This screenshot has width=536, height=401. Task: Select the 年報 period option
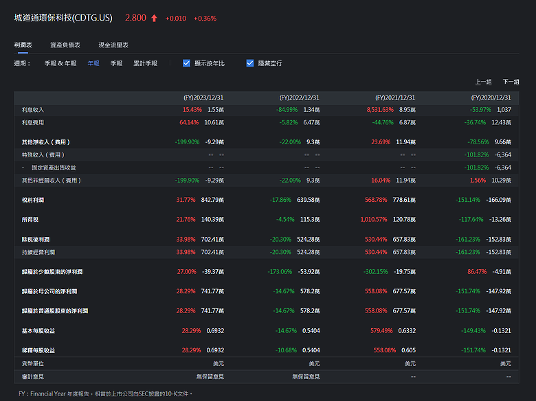pyautogui.click(x=93, y=63)
